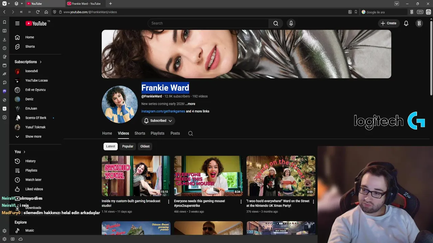Image resolution: width=433 pixels, height=243 pixels.
Task: Bookmark this page in the address bar
Action: tap(356, 12)
